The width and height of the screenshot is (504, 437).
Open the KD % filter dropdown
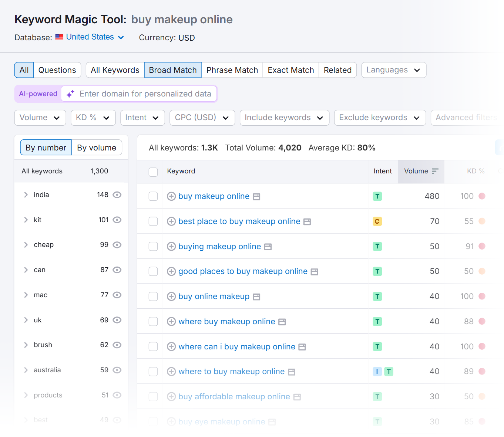click(93, 118)
